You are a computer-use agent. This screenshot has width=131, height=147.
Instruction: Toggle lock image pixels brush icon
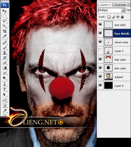click(x=113, y=17)
